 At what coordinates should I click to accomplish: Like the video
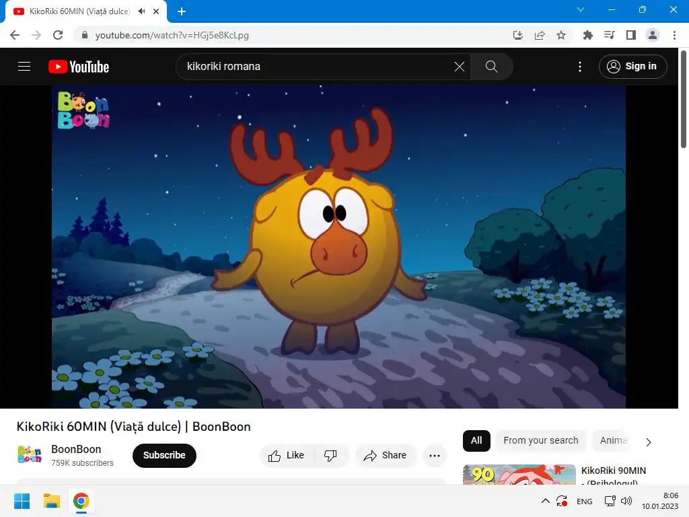tap(287, 456)
